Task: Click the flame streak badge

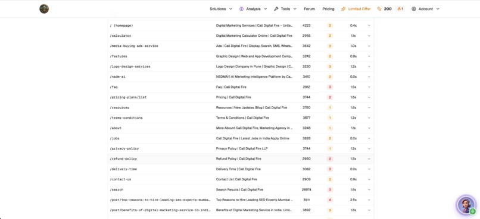Action: [x=400, y=9]
